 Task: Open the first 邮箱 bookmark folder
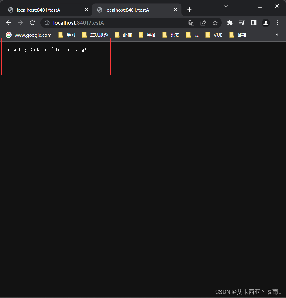coord(123,35)
